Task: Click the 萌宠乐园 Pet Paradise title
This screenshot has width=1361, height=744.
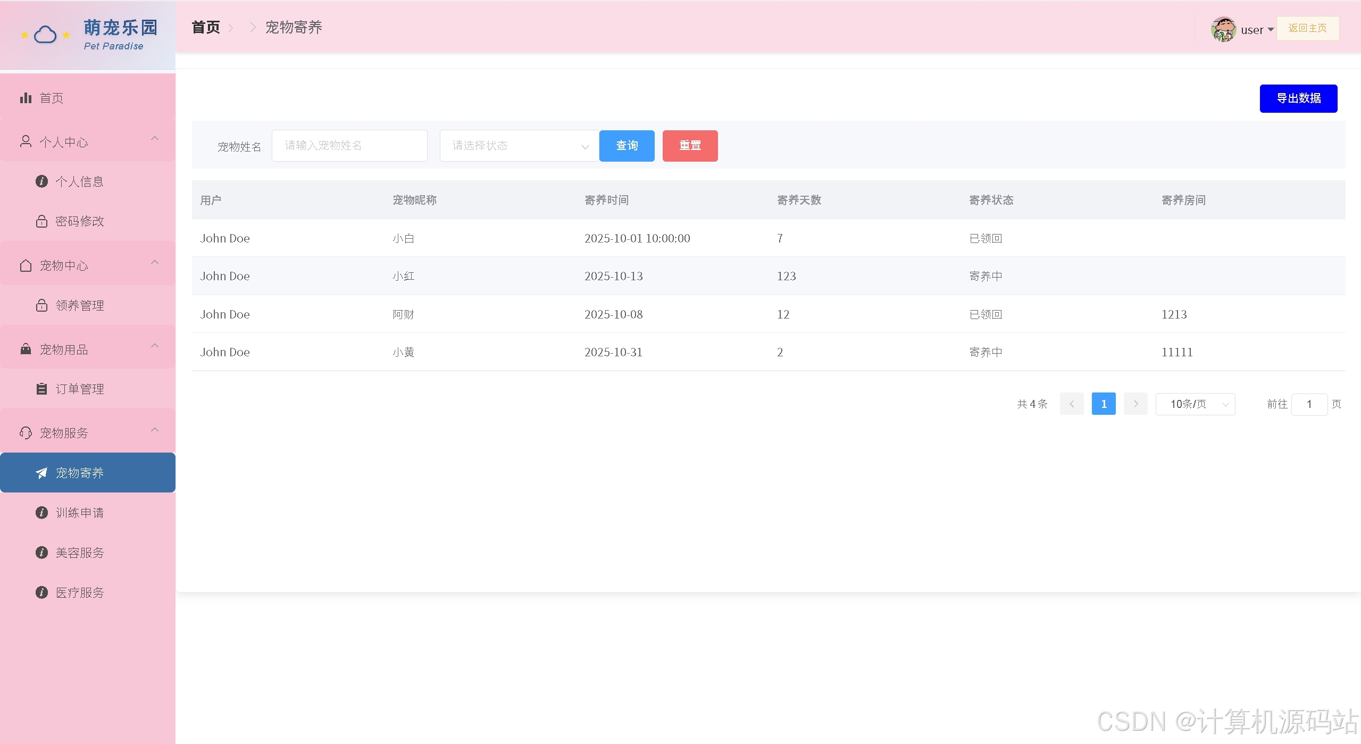Action: click(120, 35)
